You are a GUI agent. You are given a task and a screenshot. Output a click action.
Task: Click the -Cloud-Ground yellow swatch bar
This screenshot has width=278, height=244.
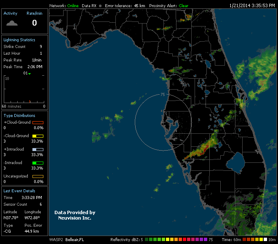(x=38, y=136)
